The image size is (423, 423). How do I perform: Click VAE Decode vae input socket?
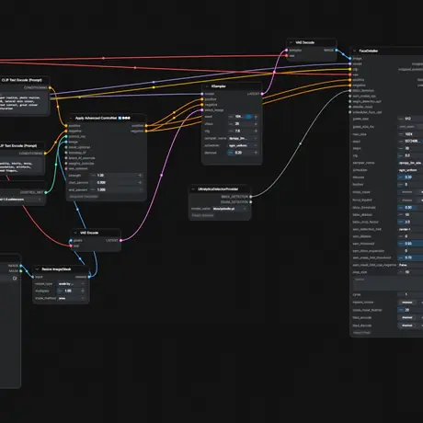286,56
